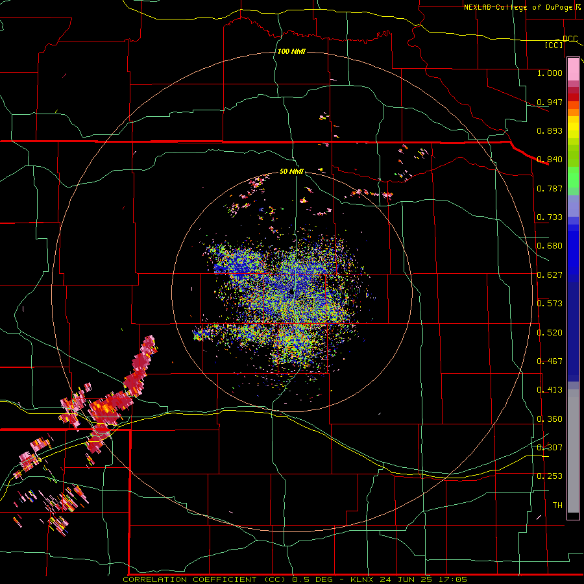Click the 0.573 scale value
The height and width of the screenshot is (584, 584).
tap(550, 304)
